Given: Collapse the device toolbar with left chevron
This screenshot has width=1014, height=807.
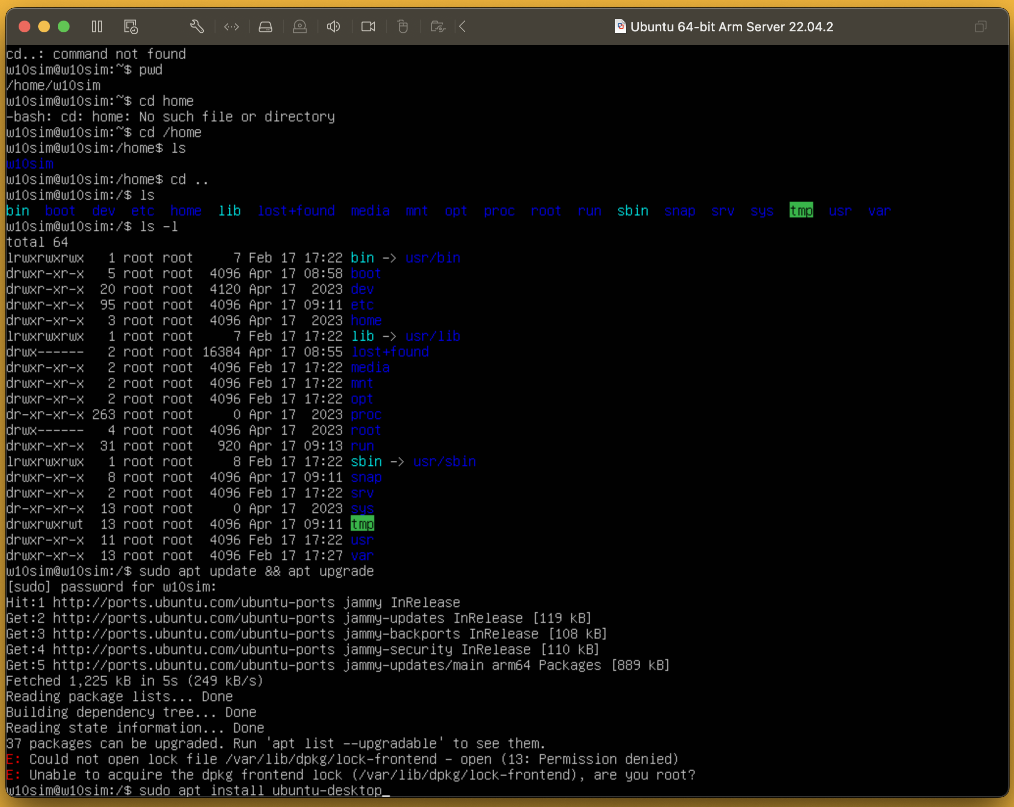Looking at the screenshot, I should (x=462, y=26).
